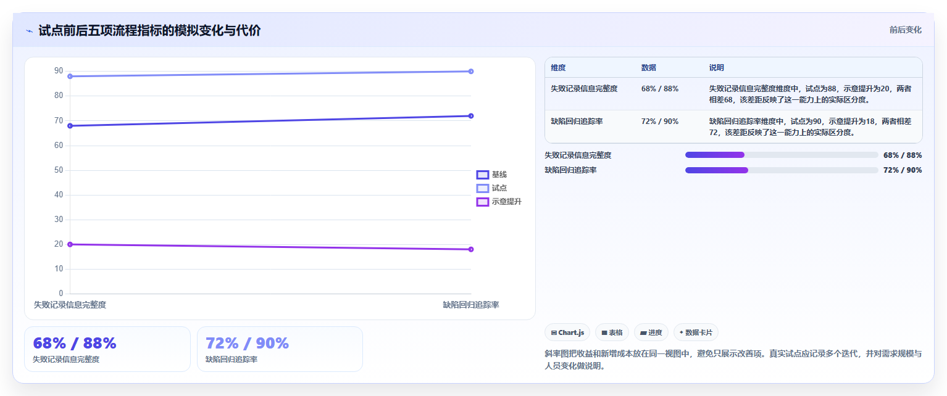Click the x-axis label 失败记录信息完整度
Image resolution: width=947 pixels, height=396 pixels.
(x=70, y=305)
